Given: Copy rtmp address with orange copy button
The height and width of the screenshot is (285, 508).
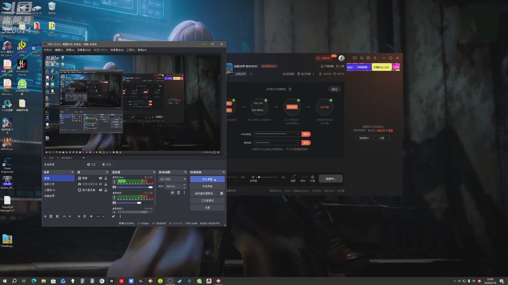Looking at the screenshot, I should pos(306,134).
